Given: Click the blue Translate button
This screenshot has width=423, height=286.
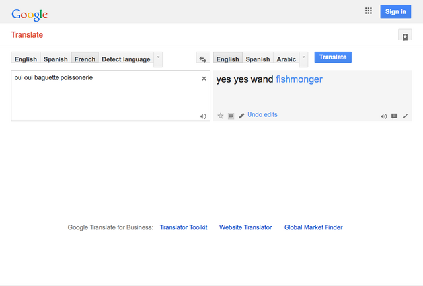Looking at the screenshot, I should tap(333, 57).
